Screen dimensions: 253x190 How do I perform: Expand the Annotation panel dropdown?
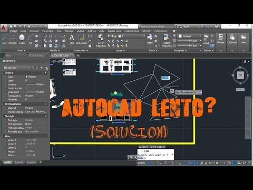point(81,51)
